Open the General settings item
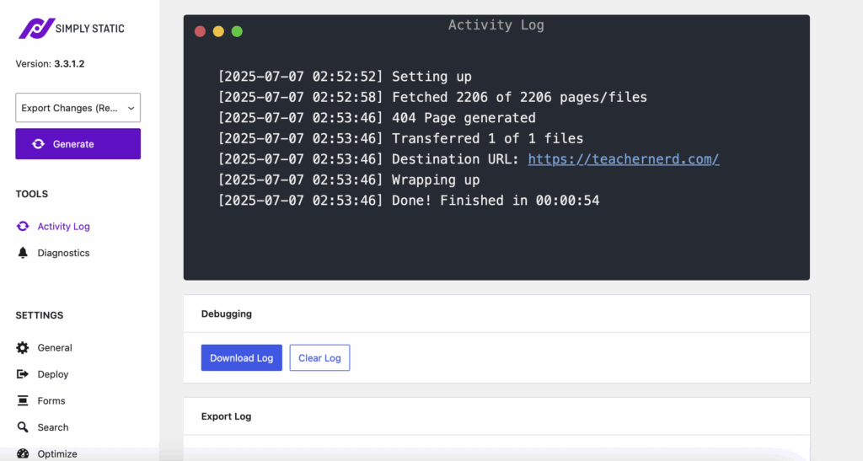863x461 pixels. 55,348
